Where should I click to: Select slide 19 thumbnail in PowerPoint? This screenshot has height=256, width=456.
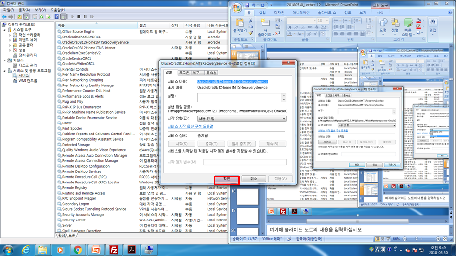pyautogui.click(x=248, y=216)
